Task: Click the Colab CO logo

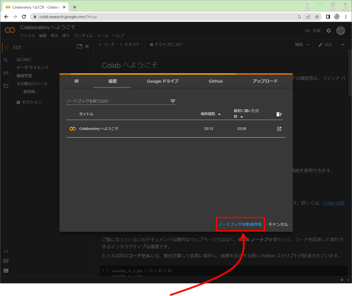Action: pos(10,30)
